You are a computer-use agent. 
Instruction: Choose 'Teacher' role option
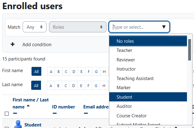pos(148,50)
